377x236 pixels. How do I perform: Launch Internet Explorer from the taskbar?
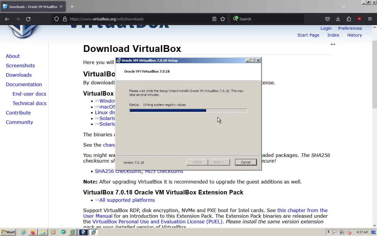pyautogui.click(x=23, y=232)
